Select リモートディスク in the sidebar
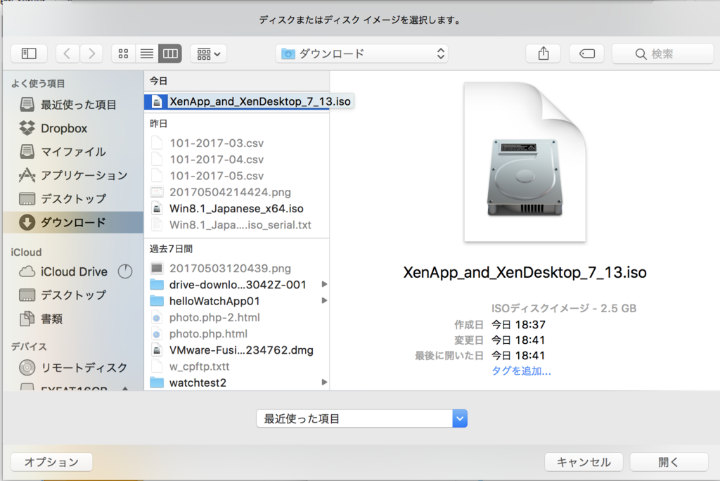This screenshot has height=481, width=720. pyautogui.click(x=73, y=368)
